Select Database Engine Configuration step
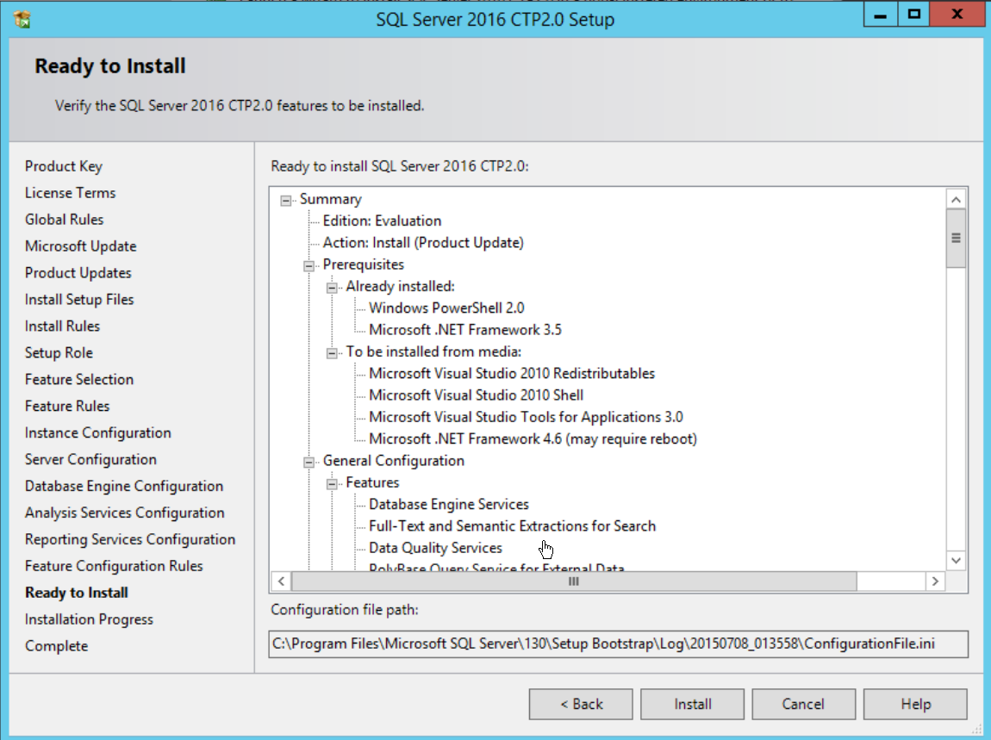991x740 pixels. click(124, 486)
